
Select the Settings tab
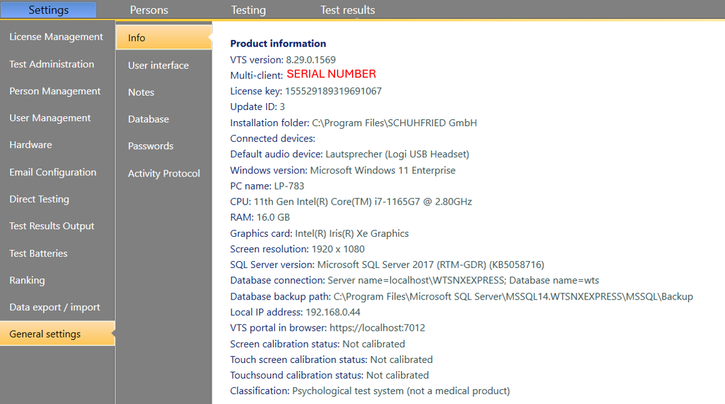click(x=48, y=10)
